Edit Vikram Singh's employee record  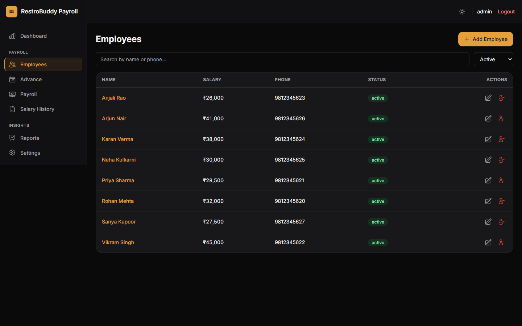tap(488, 242)
